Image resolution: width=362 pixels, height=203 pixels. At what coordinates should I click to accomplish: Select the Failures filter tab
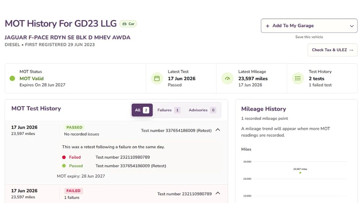tap(169, 110)
